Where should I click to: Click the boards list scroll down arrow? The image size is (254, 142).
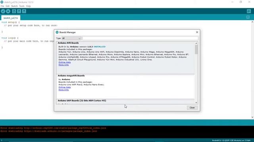(x=196, y=103)
